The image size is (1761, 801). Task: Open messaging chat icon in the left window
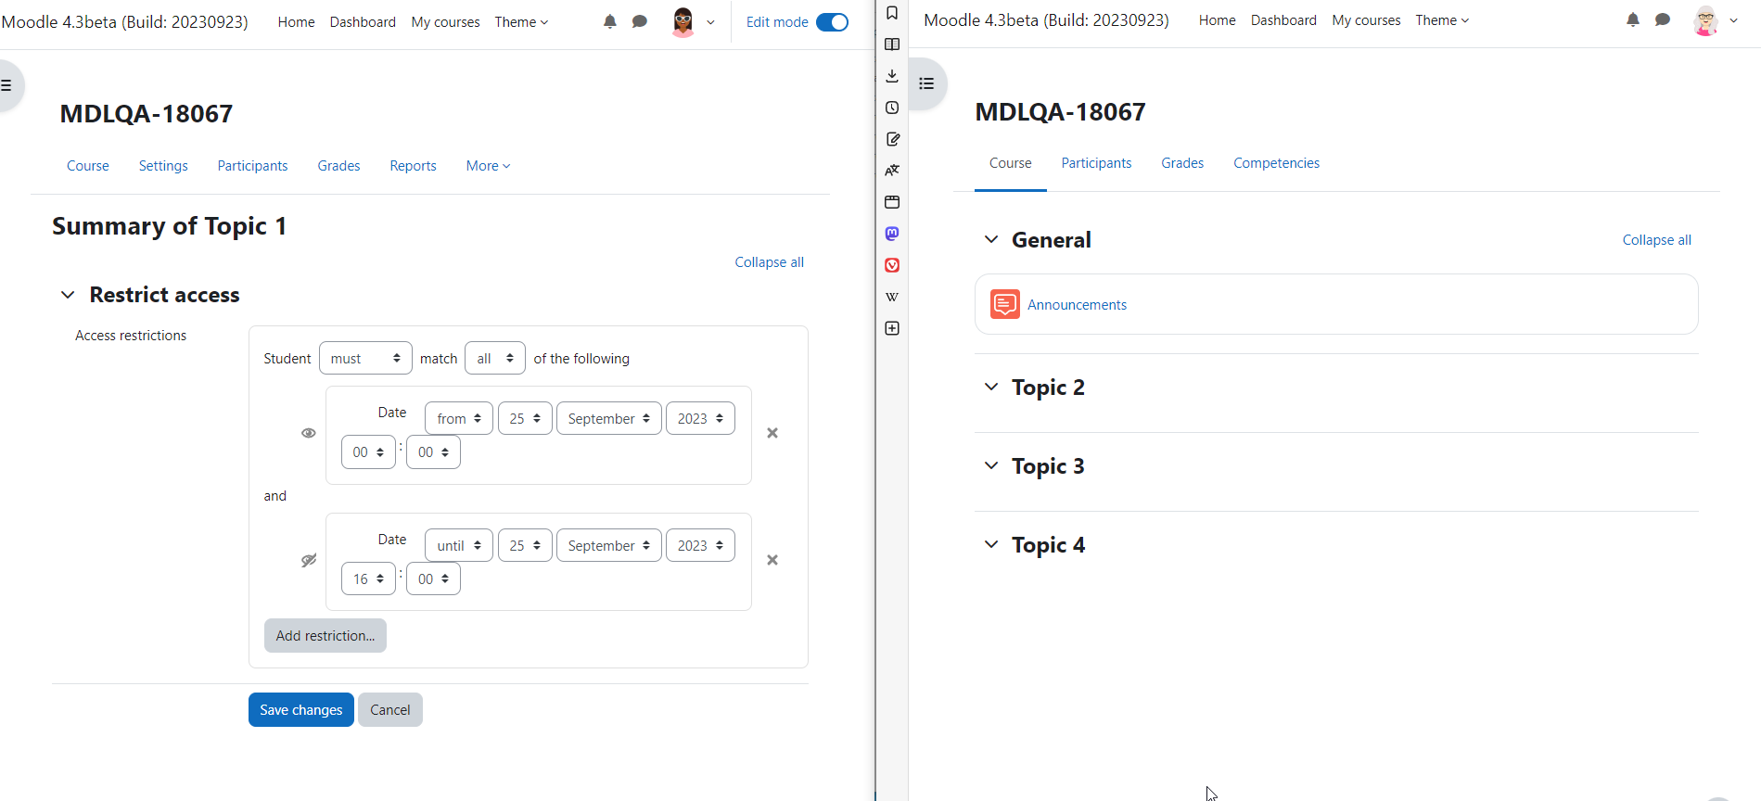(640, 21)
